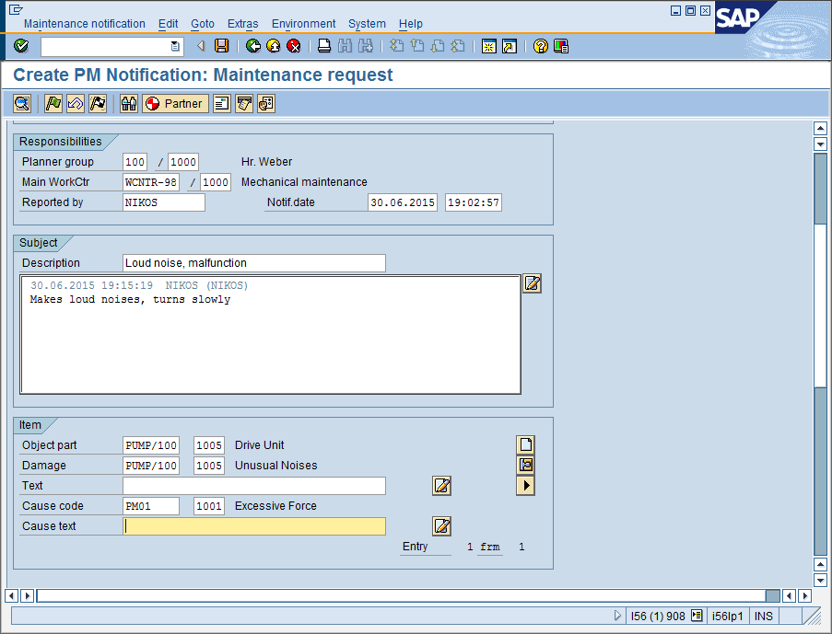Click the small icon beside I56 (1) 908
832x634 pixels.
click(697, 616)
